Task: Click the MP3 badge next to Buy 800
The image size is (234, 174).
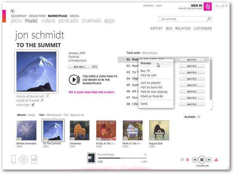Action: [95, 67]
